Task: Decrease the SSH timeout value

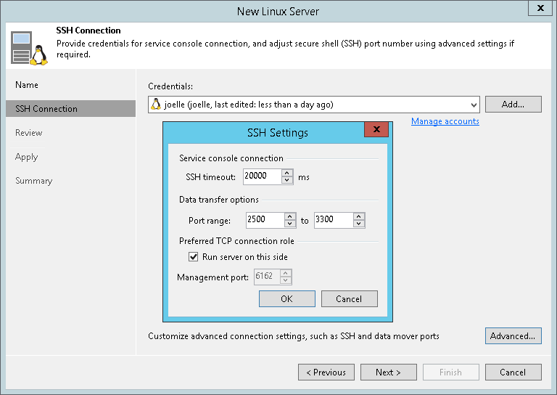Action: pos(287,180)
